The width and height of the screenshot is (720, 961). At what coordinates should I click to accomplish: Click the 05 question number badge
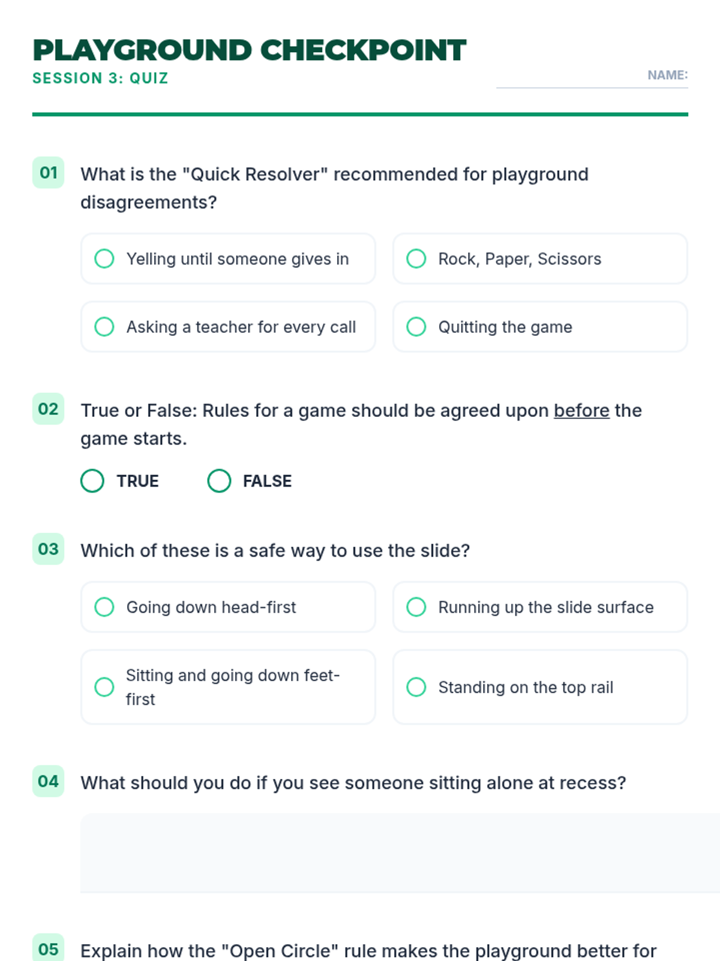click(x=48, y=949)
